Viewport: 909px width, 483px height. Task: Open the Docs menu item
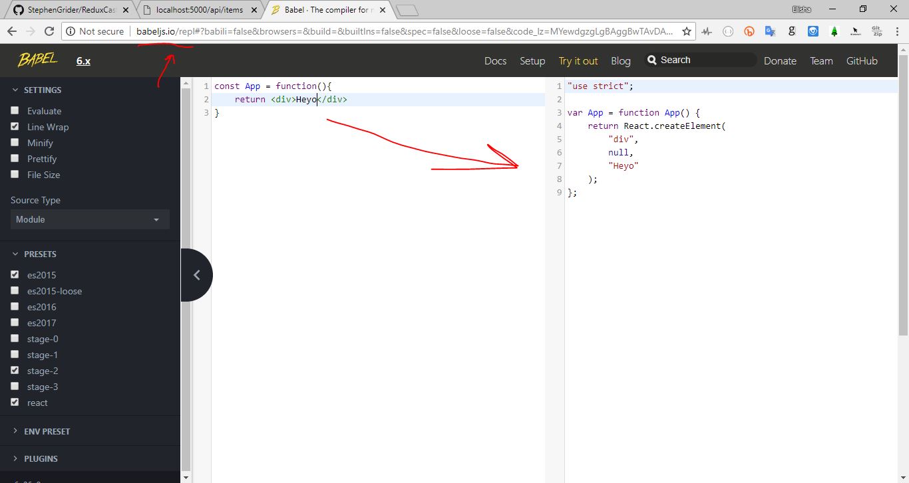pos(495,60)
